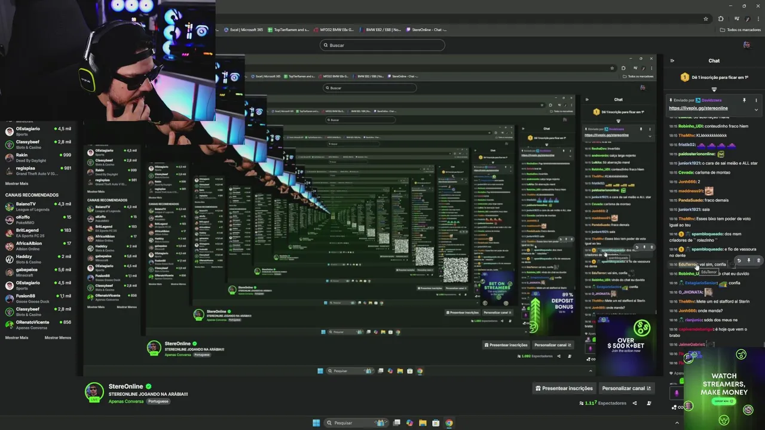Open StereOnline channel avatar
Viewport: 765px width, 430px height.
(x=94, y=392)
